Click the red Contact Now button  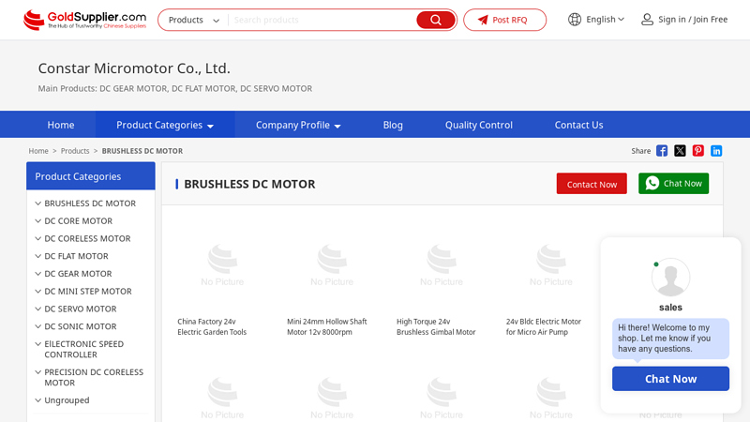[592, 184]
